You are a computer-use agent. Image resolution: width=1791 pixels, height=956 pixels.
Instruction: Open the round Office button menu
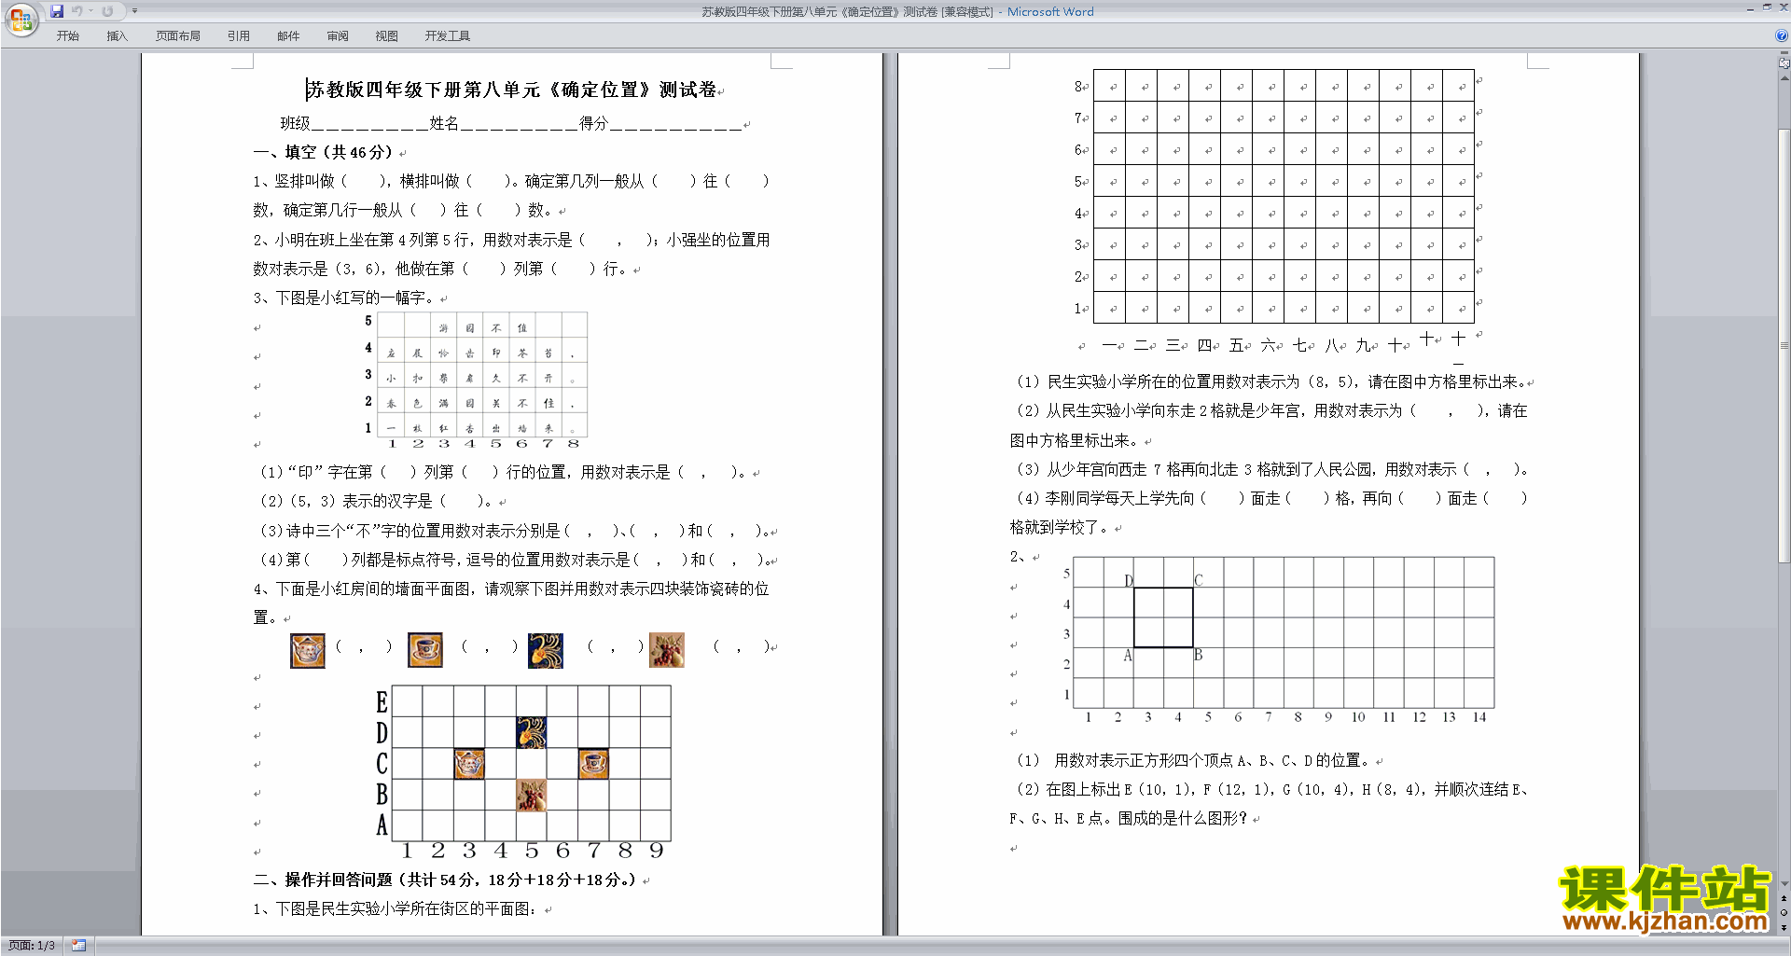pos(21,19)
